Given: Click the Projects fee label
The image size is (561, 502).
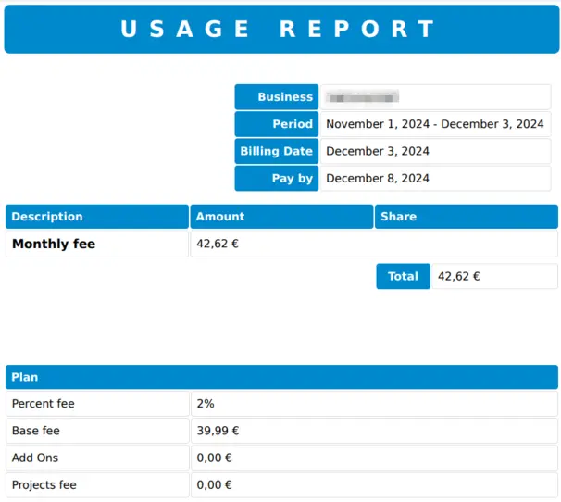Looking at the screenshot, I should click(x=44, y=484).
